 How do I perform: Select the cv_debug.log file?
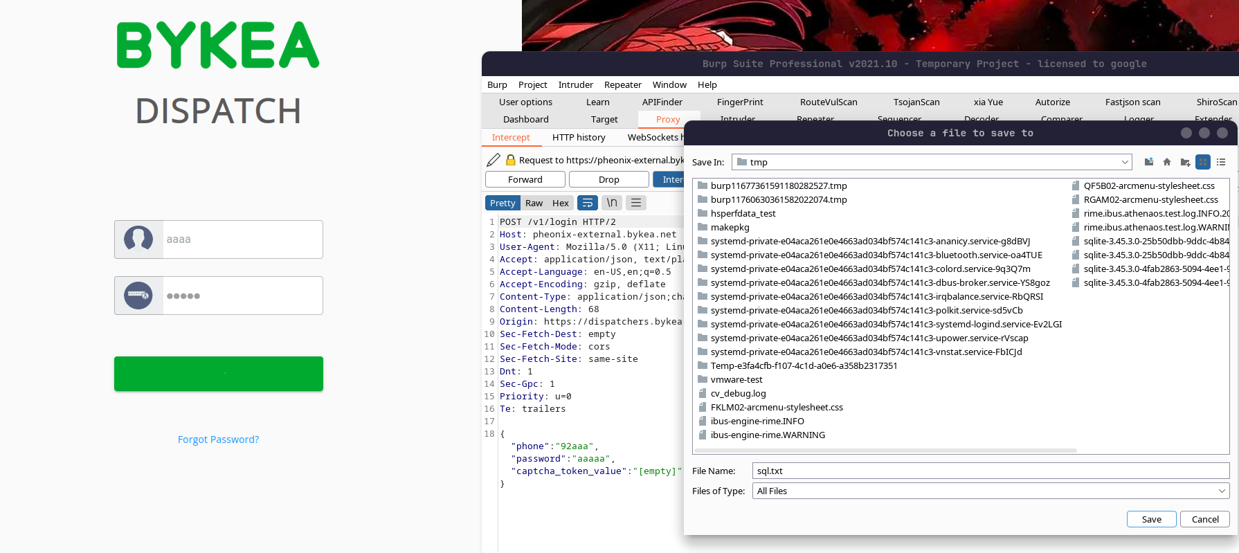point(732,393)
